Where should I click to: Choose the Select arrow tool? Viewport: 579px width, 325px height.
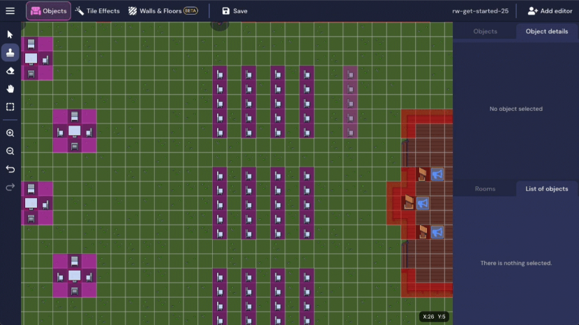click(x=10, y=34)
